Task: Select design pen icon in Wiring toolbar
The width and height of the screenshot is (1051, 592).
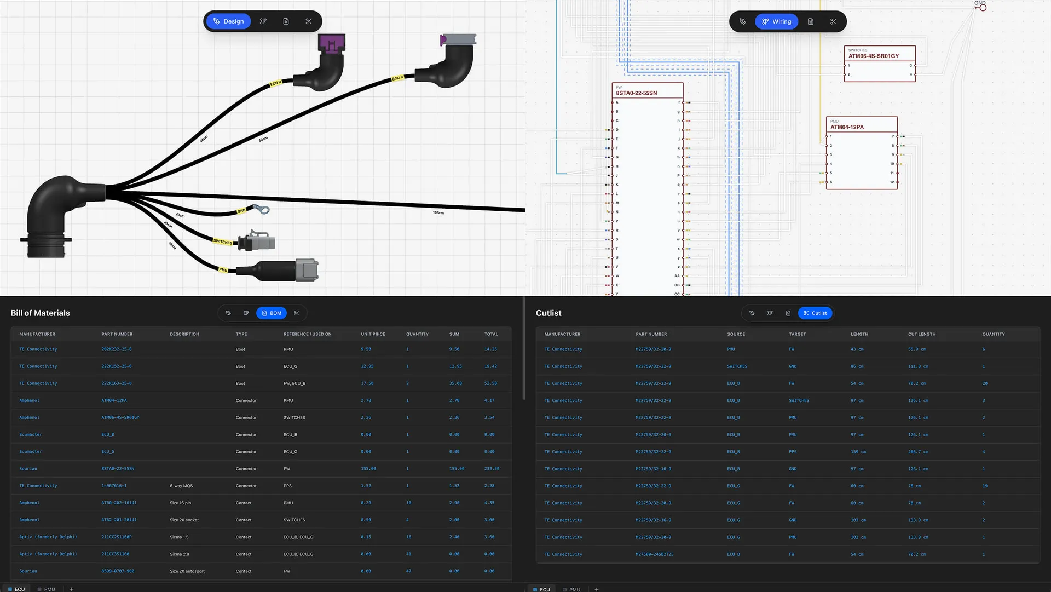Action: [743, 21]
